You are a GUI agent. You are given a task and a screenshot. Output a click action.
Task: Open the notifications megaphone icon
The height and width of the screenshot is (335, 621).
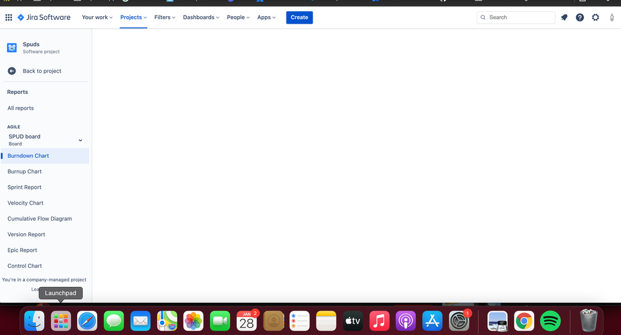[564, 17]
